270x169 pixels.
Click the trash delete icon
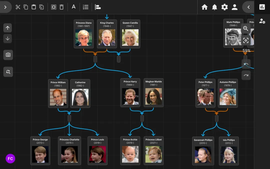click(61, 7)
